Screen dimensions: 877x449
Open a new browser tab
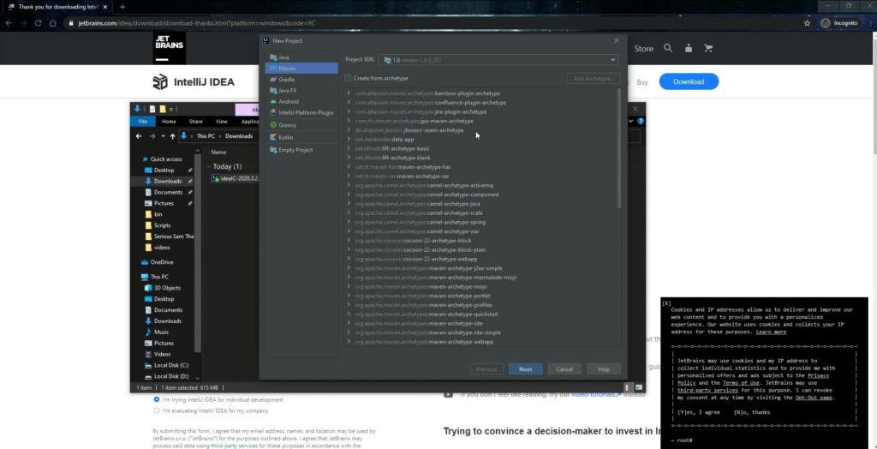122,7
